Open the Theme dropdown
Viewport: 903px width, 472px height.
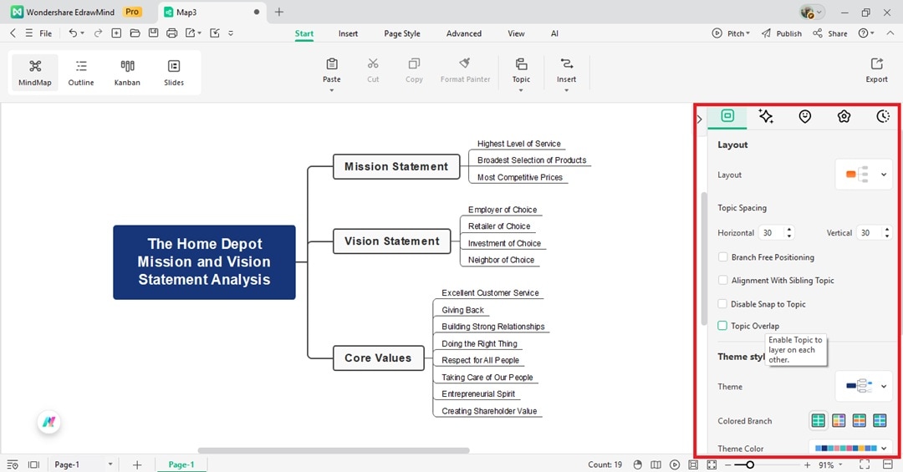point(864,386)
